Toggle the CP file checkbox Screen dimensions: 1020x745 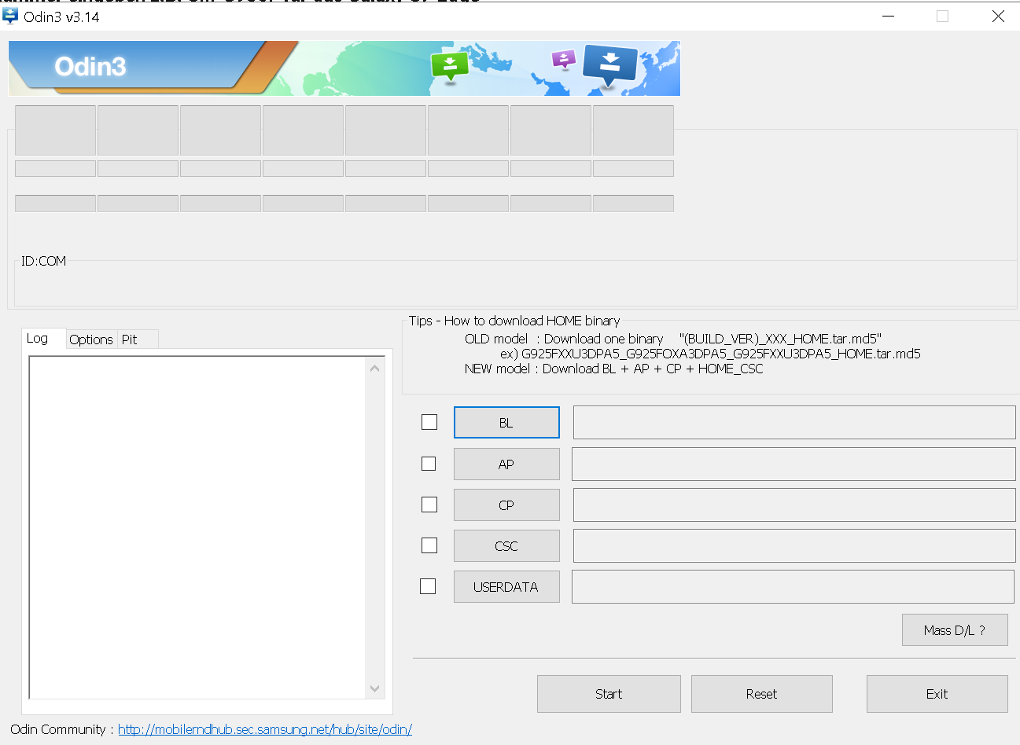[x=429, y=505]
